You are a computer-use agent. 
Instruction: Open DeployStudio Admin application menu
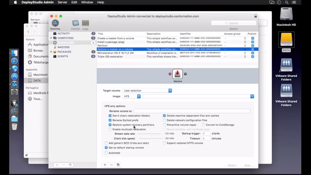point(37,2)
